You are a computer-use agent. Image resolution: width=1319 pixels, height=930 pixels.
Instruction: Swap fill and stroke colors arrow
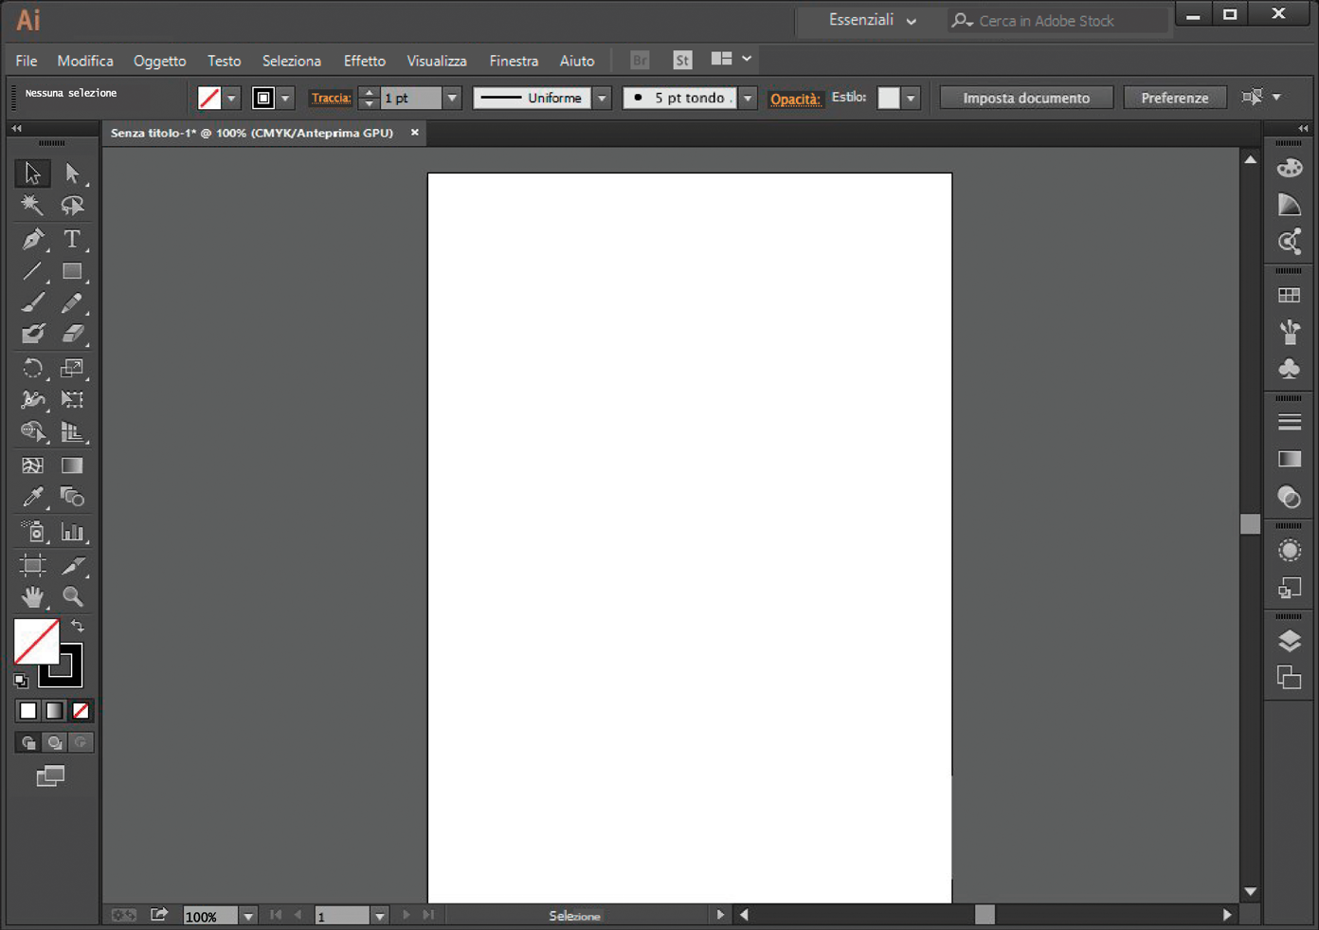tap(78, 626)
